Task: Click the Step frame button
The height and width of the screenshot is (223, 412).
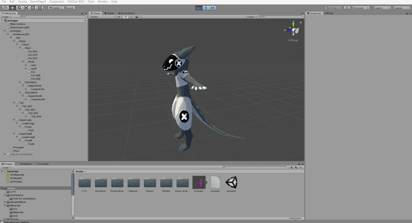Action: tap(213, 8)
